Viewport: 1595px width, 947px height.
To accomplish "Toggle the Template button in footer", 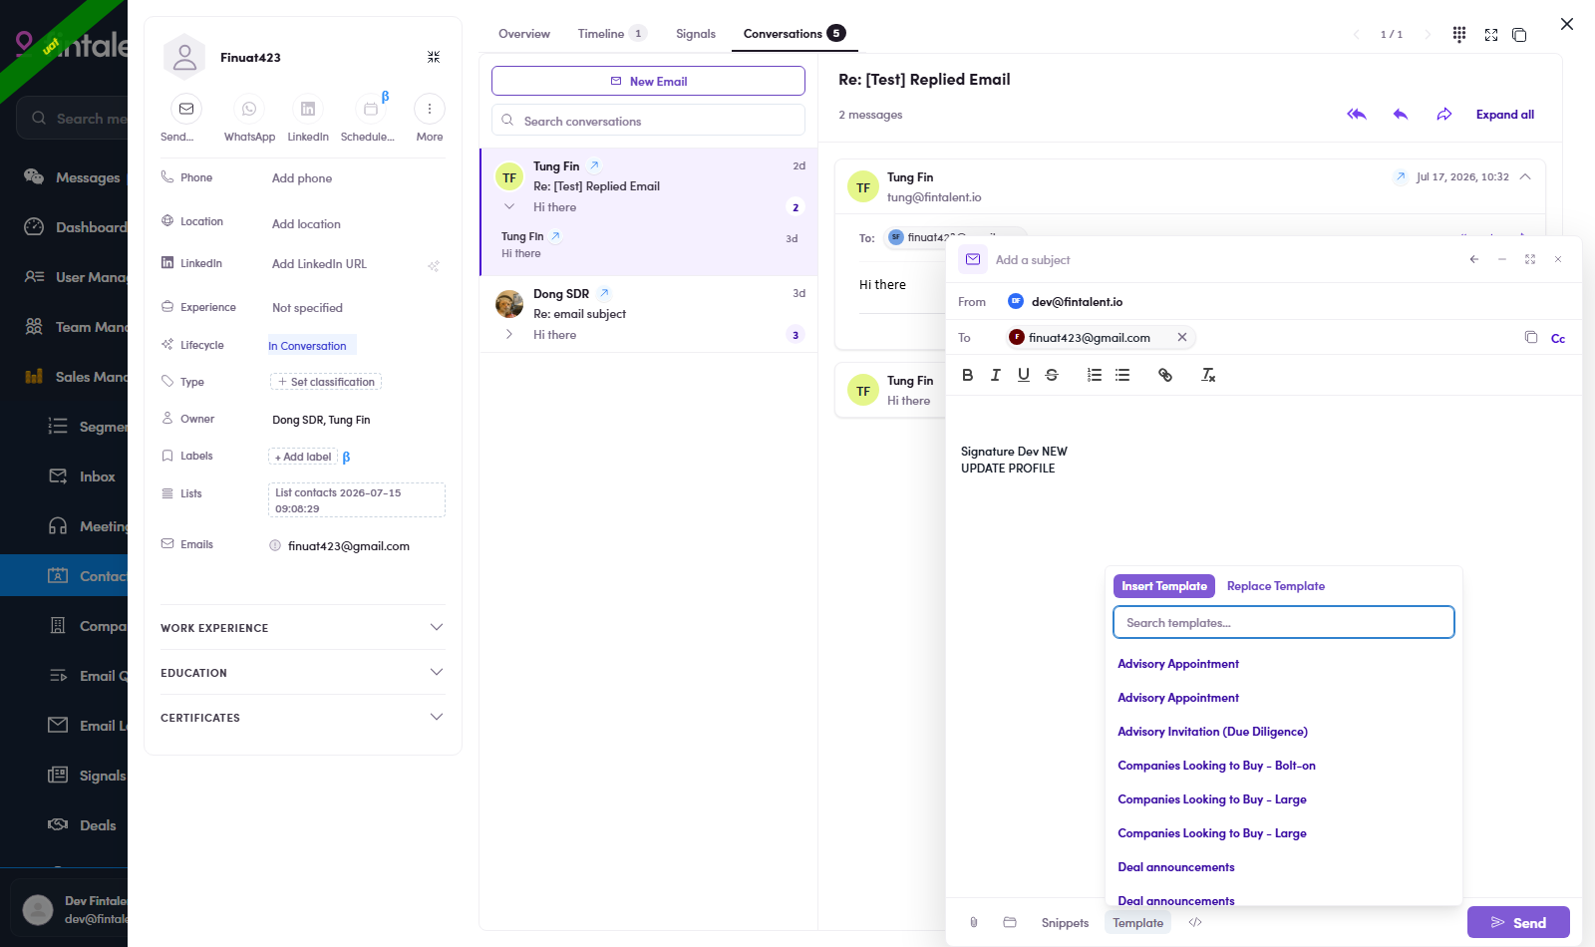I will (1138, 923).
